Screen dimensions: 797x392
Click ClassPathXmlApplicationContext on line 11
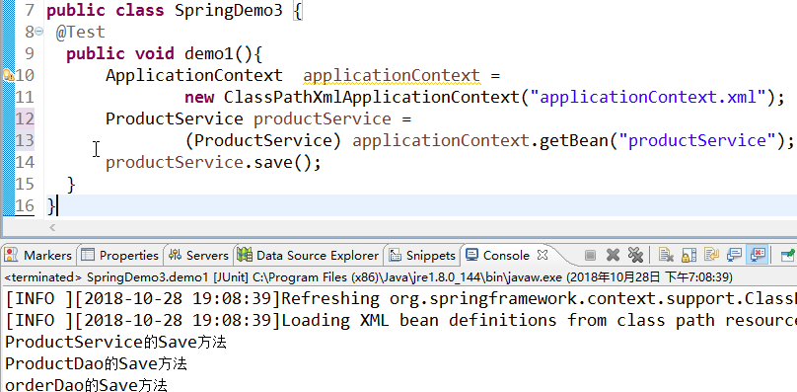click(371, 97)
